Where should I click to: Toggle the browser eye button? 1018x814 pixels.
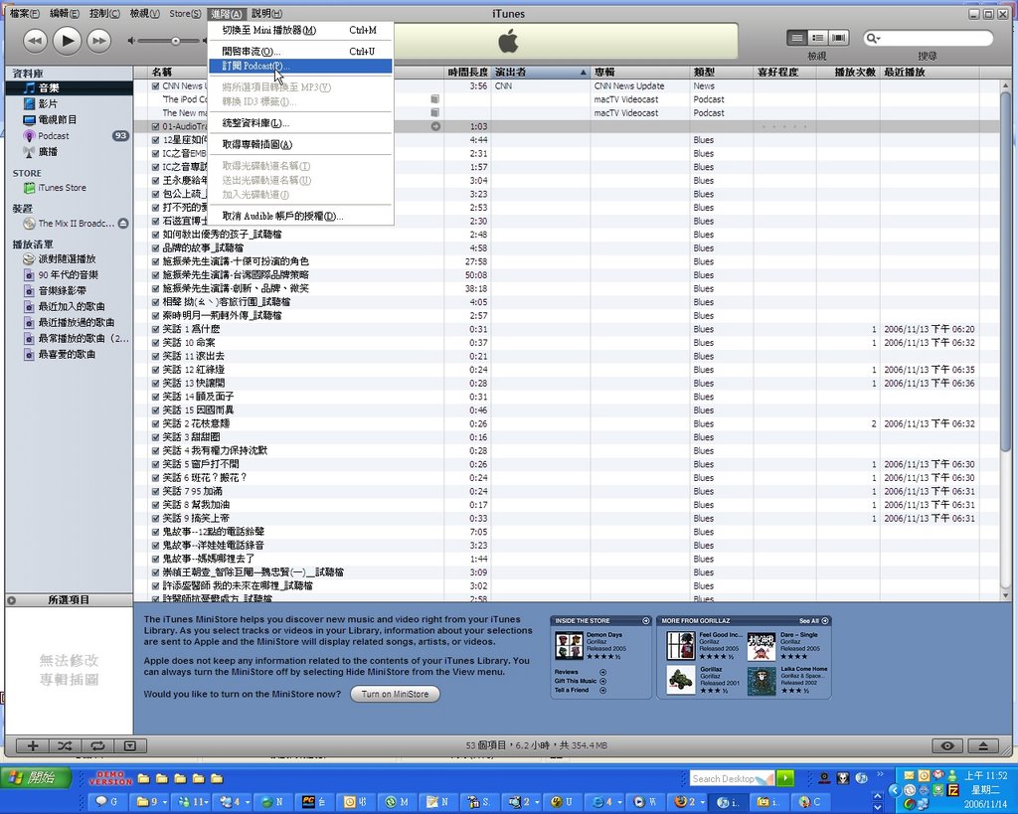pyautogui.click(x=947, y=745)
